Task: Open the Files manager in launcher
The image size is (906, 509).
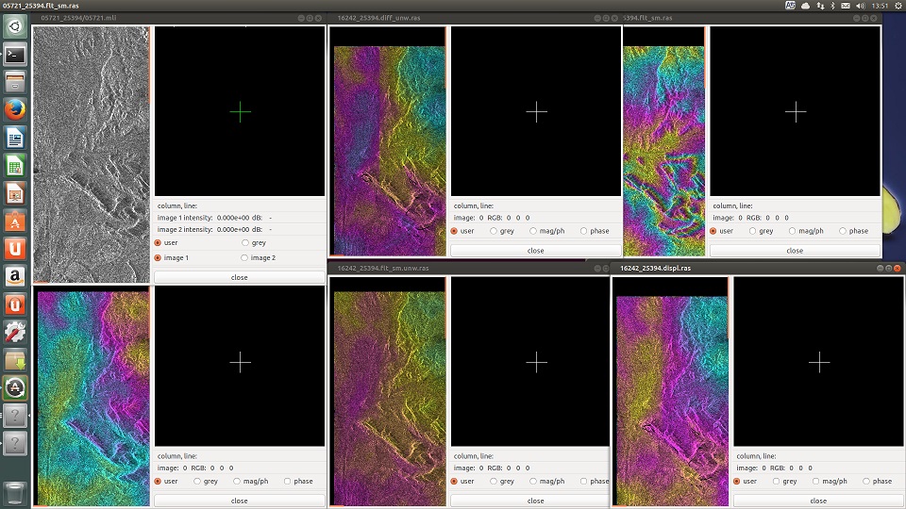Action: 15,83
